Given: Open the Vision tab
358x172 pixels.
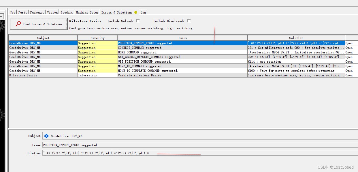Looking at the screenshot, I should coord(52,12).
